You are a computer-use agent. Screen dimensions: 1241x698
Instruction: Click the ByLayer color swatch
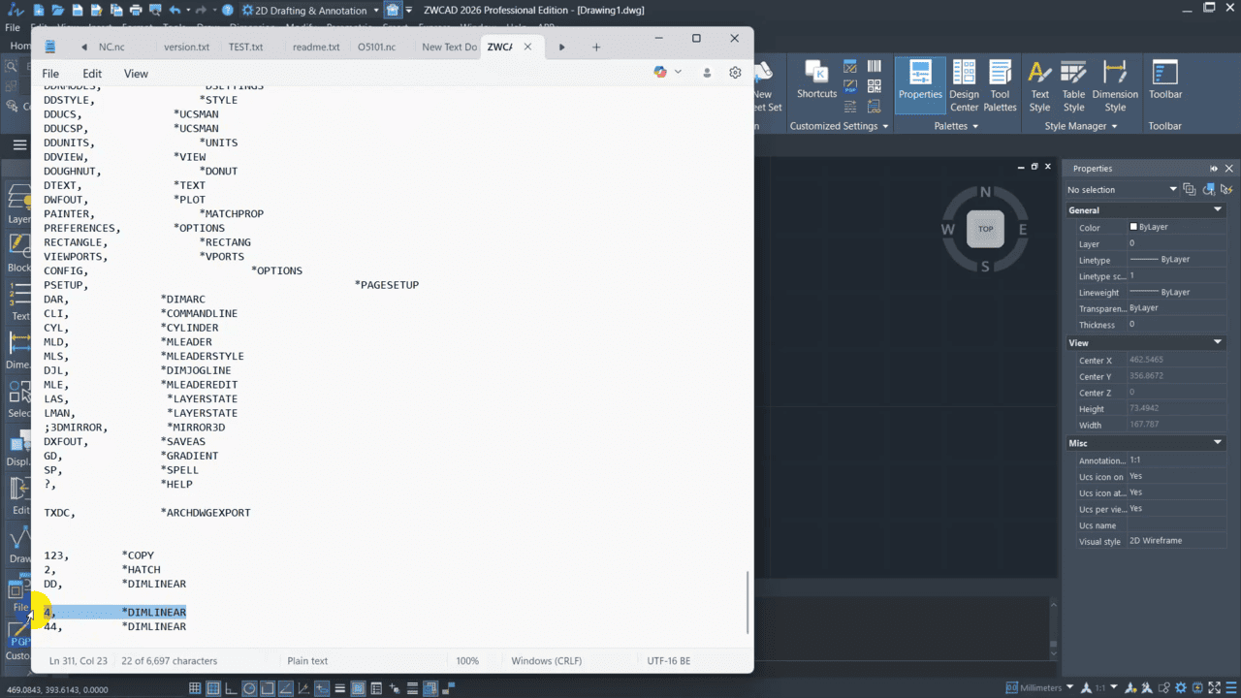[x=1133, y=227]
